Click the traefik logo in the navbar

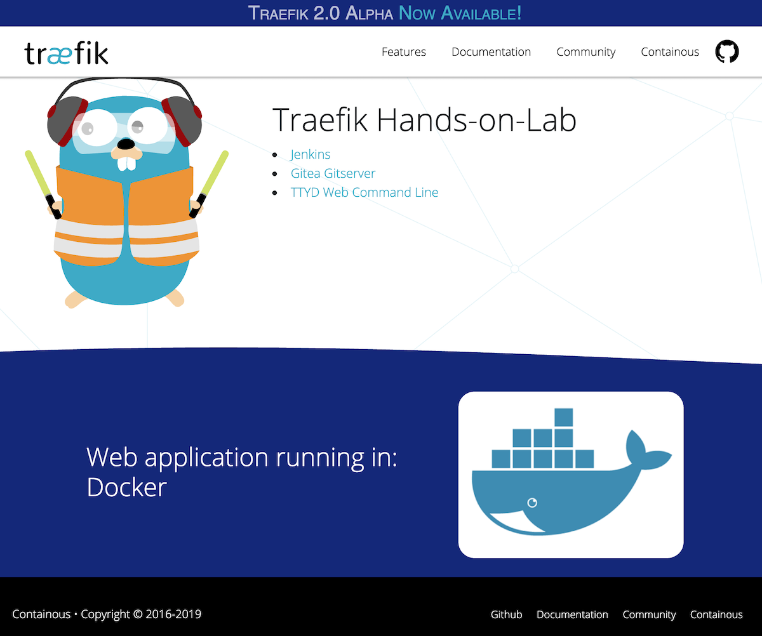67,53
